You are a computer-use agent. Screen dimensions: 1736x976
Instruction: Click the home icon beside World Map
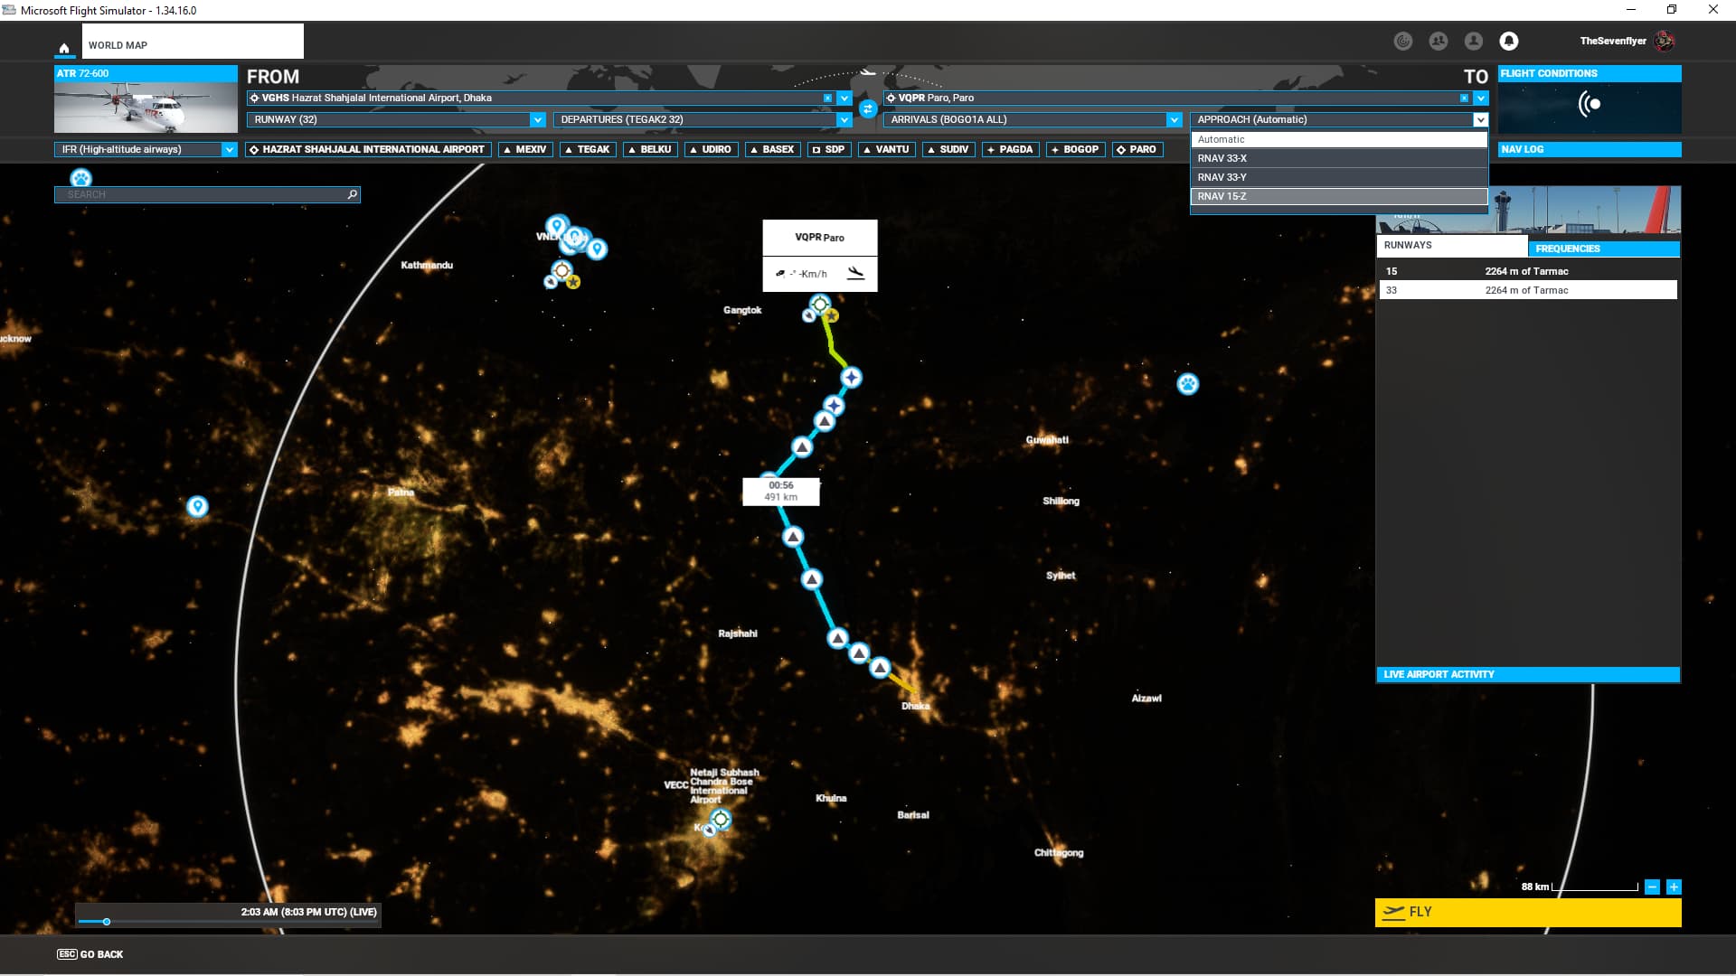pyautogui.click(x=64, y=48)
